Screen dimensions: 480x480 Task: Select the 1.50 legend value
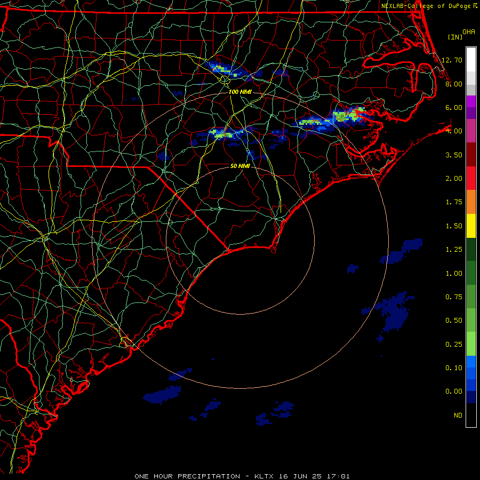point(454,226)
